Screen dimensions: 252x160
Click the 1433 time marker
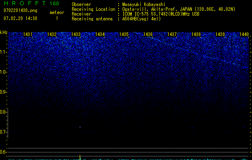[x=76, y=34]
